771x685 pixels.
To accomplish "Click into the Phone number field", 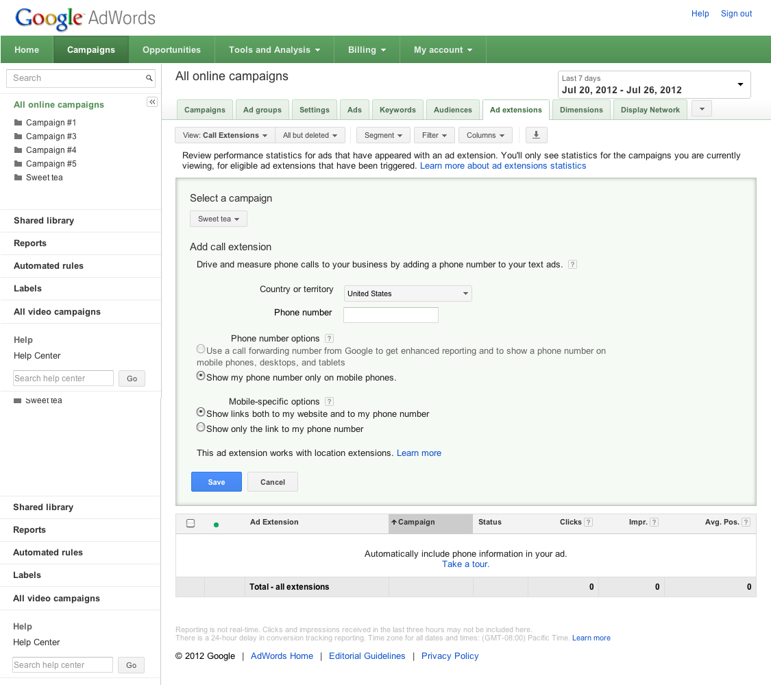I will (391, 315).
